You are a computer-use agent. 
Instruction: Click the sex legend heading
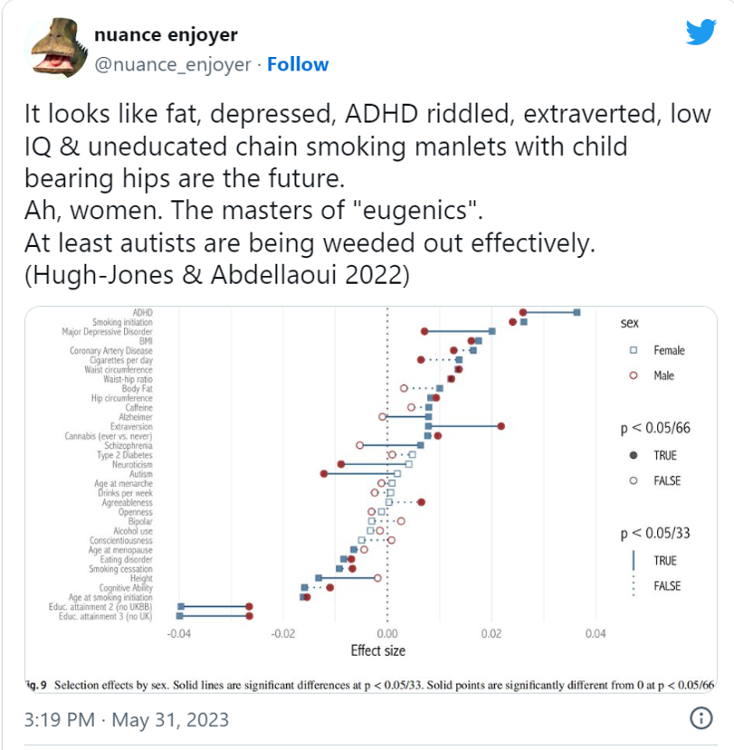pyautogui.click(x=633, y=322)
